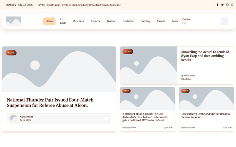This screenshot has height=147, width=236.
Task: Read the Hepatitis B vaccine ticker headline
Action: pyautogui.click(x=79, y=5)
